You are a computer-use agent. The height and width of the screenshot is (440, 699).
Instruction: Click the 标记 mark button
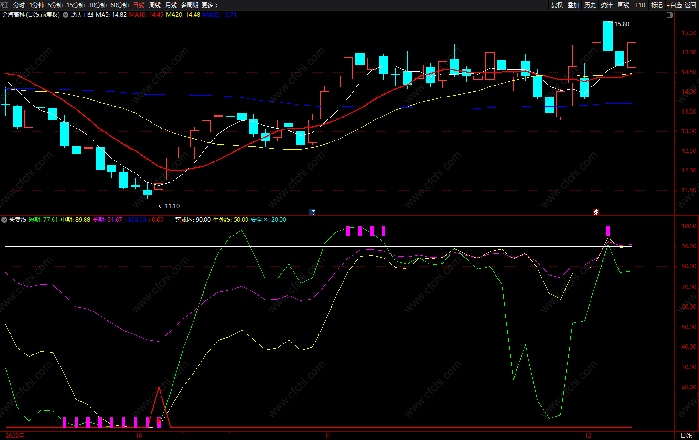tap(657, 5)
